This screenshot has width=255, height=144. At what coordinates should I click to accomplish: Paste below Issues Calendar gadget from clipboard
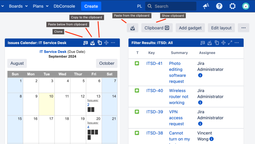93,43
